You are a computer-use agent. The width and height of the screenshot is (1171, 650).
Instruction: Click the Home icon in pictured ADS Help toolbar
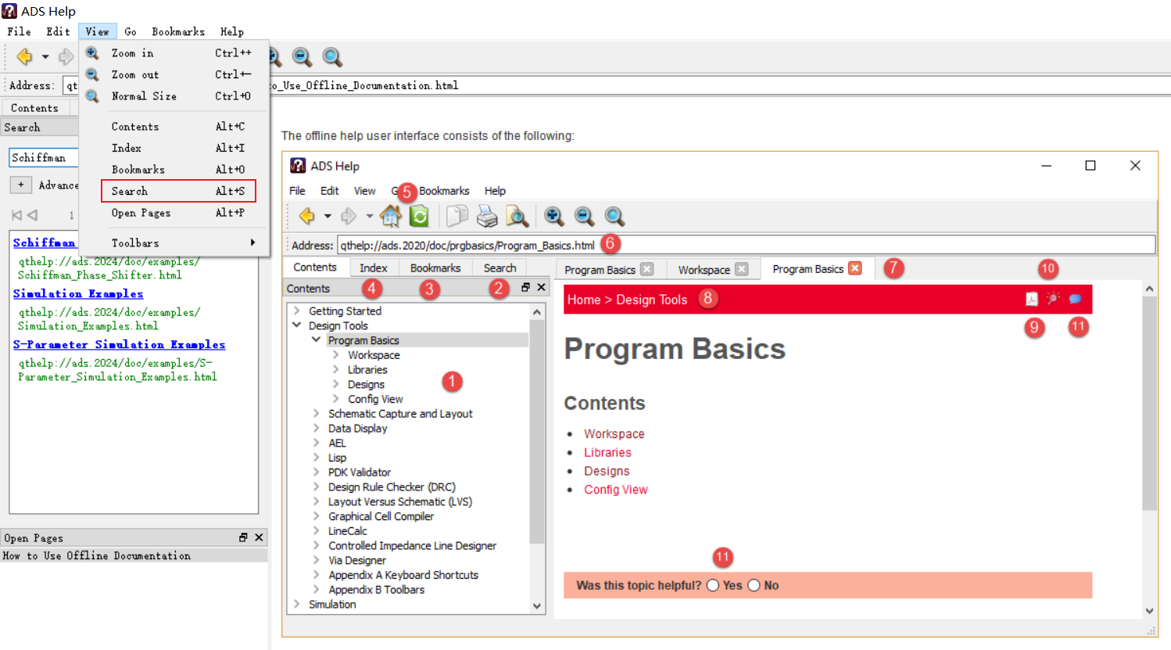(391, 216)
